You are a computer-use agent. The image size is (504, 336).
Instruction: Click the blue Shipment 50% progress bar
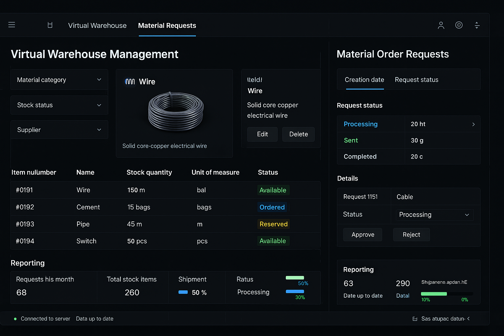pos(183,292)
